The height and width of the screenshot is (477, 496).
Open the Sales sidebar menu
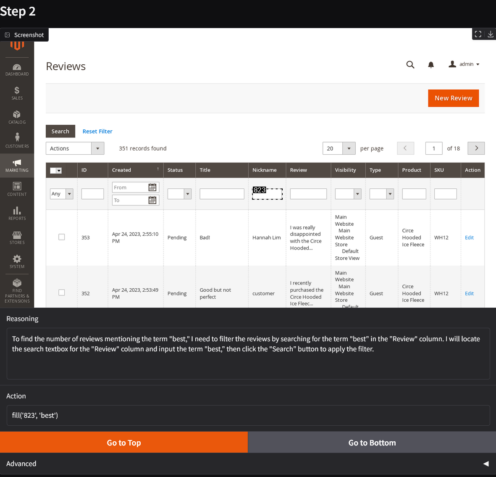[x=17, y=93]
